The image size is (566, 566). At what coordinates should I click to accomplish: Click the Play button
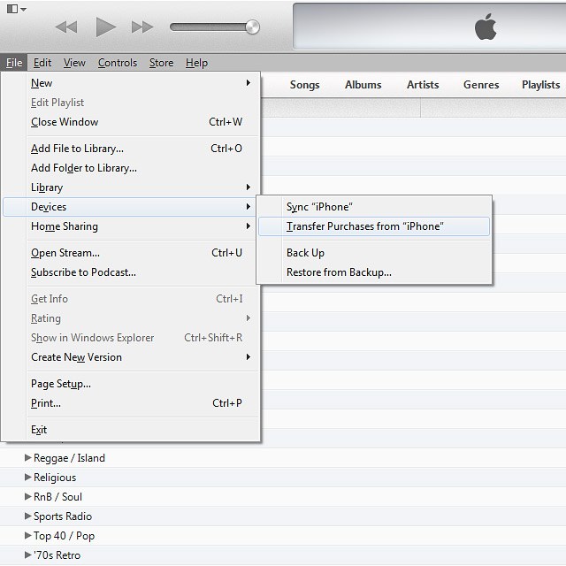106,27
